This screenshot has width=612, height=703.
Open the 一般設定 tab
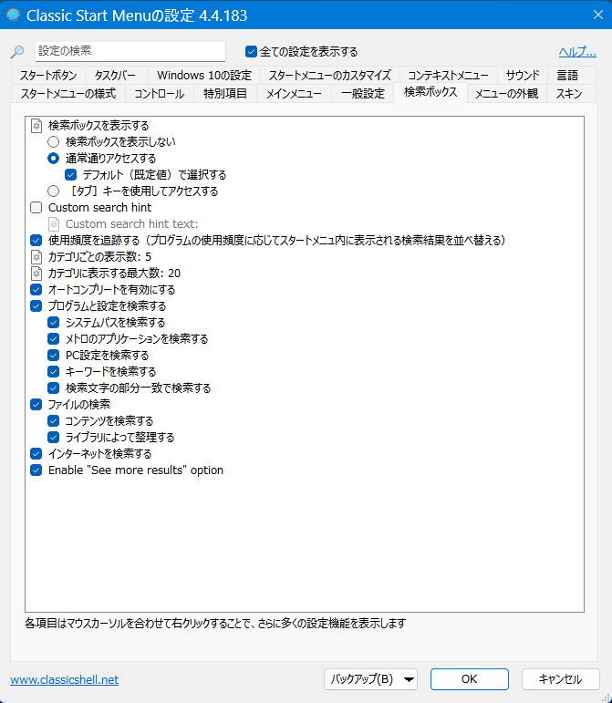pyautogui.click(x=363, y=94)
